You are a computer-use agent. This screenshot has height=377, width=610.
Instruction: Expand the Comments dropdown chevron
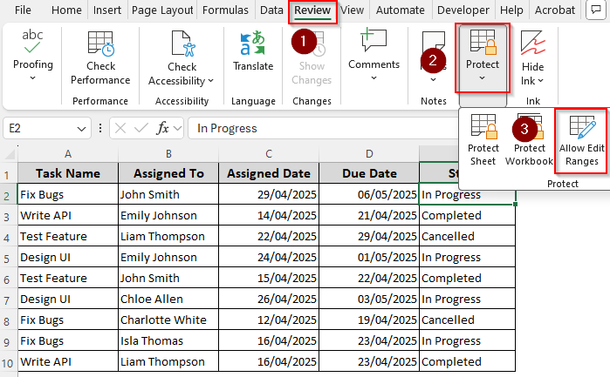pyautogui.click(x=374, y=78)
